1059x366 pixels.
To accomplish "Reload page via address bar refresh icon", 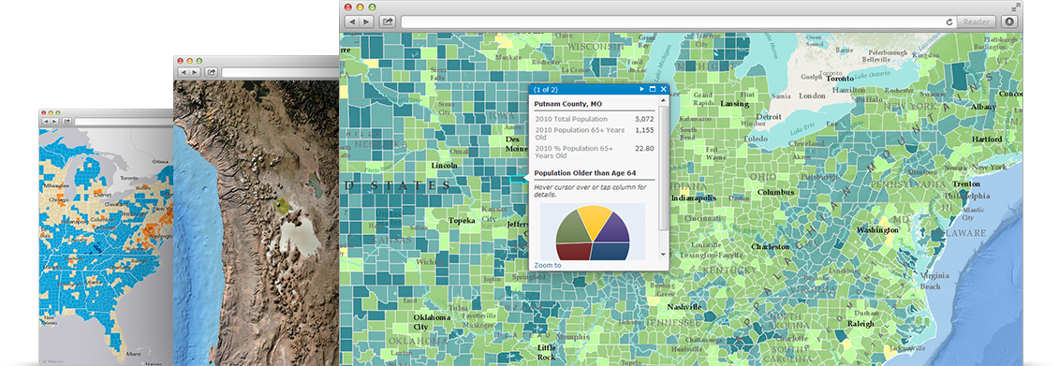I will coord(949,22).
